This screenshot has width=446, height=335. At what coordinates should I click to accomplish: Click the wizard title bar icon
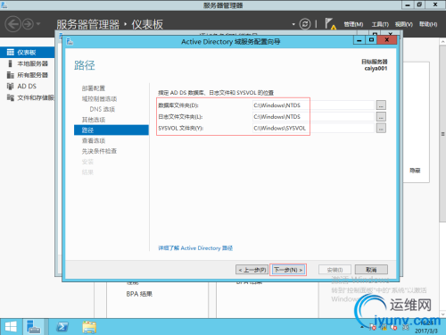[x=70, y=41]
